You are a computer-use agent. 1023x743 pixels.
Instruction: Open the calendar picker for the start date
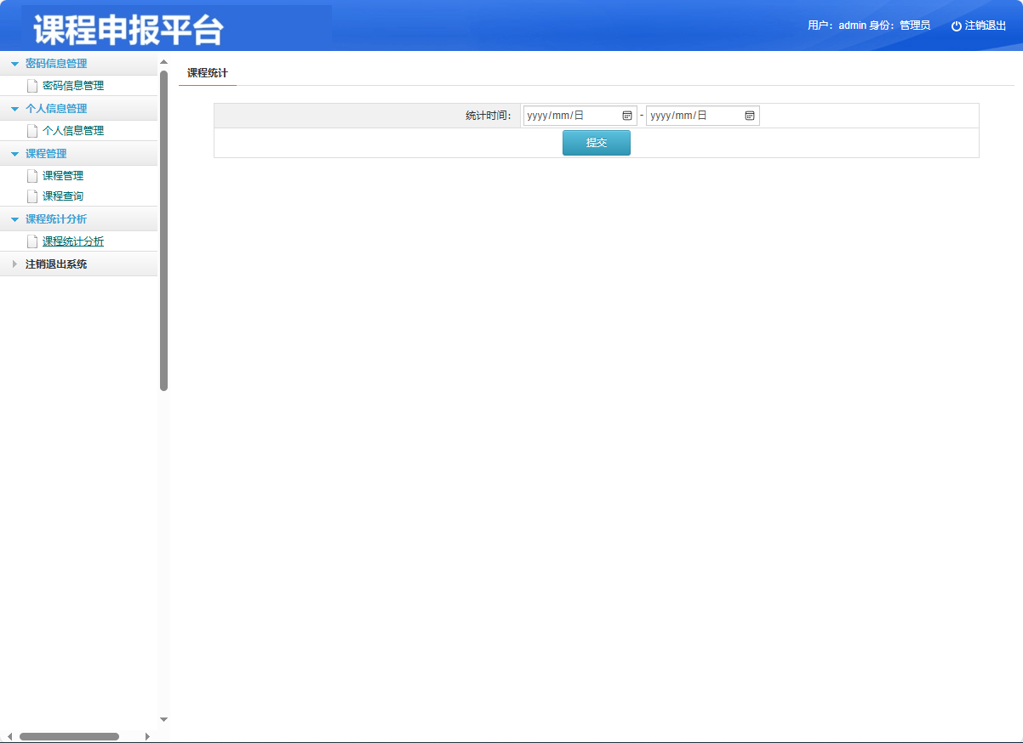pos(628,115)
